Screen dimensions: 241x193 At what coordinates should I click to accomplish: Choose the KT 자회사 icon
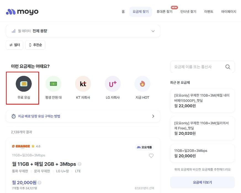pos(83,84)
